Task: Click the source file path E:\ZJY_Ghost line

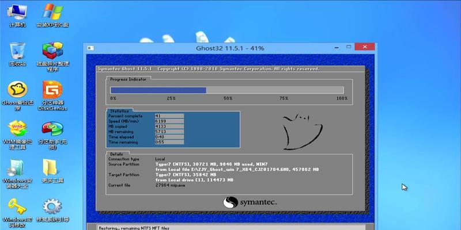Action: [237, 170]
